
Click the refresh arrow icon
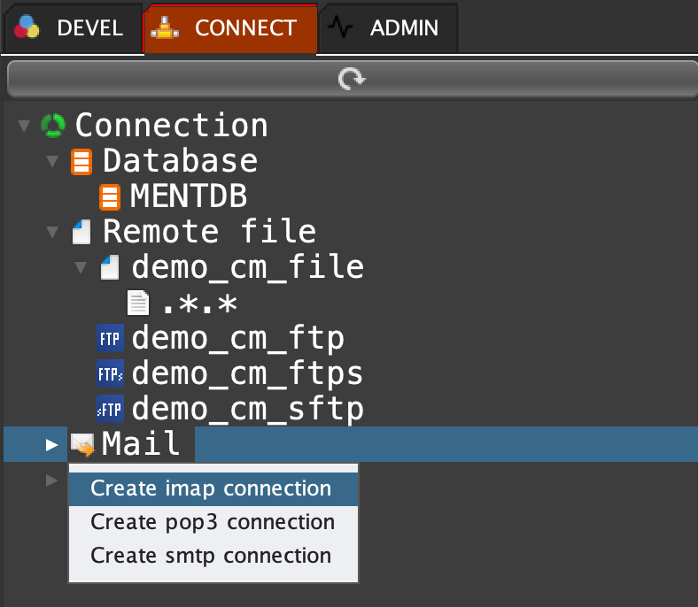[351, 80]
